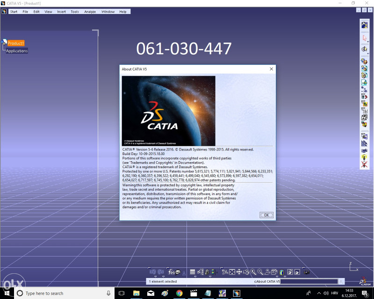374x299 pixels.
Task: Click the crossed-out light bulb icon
Action: click(364, 164)
